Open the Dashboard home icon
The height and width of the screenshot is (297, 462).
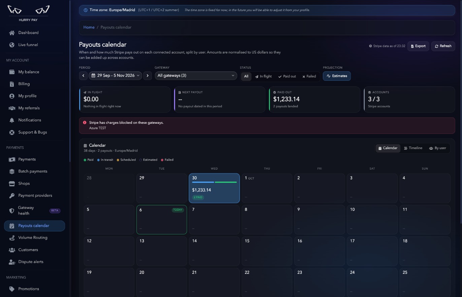tap(12, 33)
